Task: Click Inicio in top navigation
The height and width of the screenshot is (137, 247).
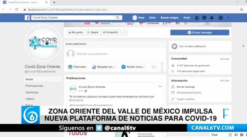Action: [153, 18]
